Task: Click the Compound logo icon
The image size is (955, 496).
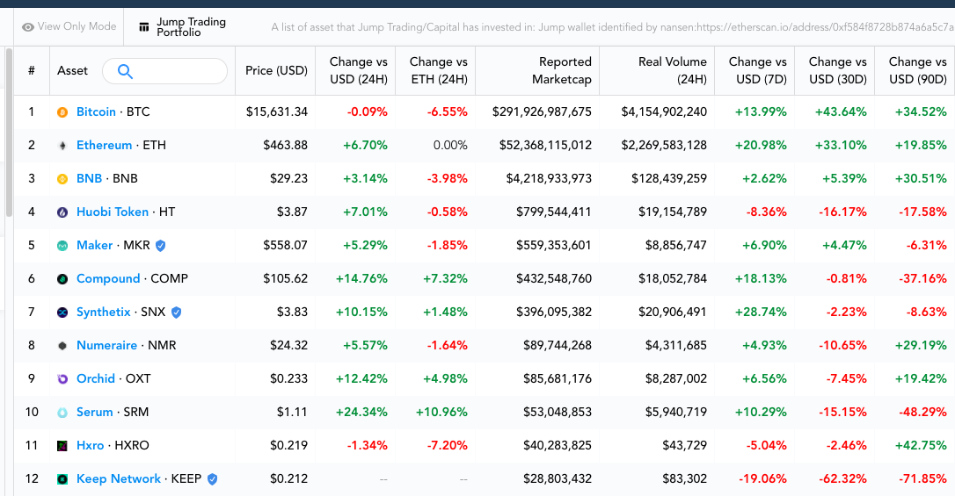Action: coord(62,280)
